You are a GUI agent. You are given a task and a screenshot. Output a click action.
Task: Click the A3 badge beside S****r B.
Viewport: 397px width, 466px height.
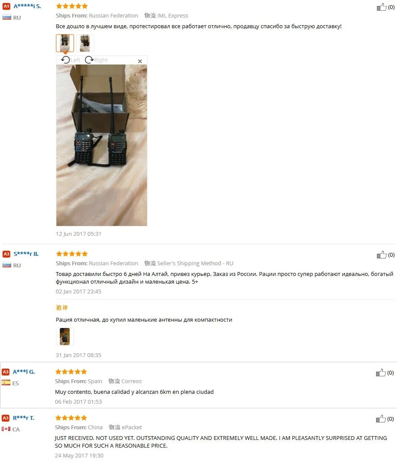coord(6,254)
